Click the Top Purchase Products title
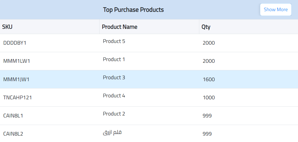Viewport: 298px width, 142px height. click(x=133, y=10)
